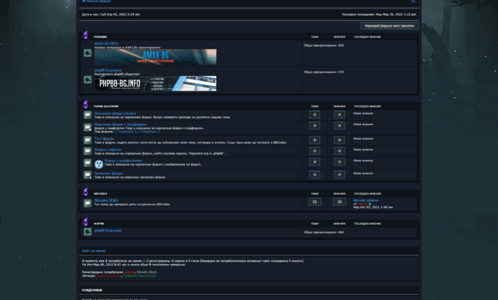Screen dimensions: 498x300
Task: Click the search magnifier icon at top right
Action: [x=413, y=1]
